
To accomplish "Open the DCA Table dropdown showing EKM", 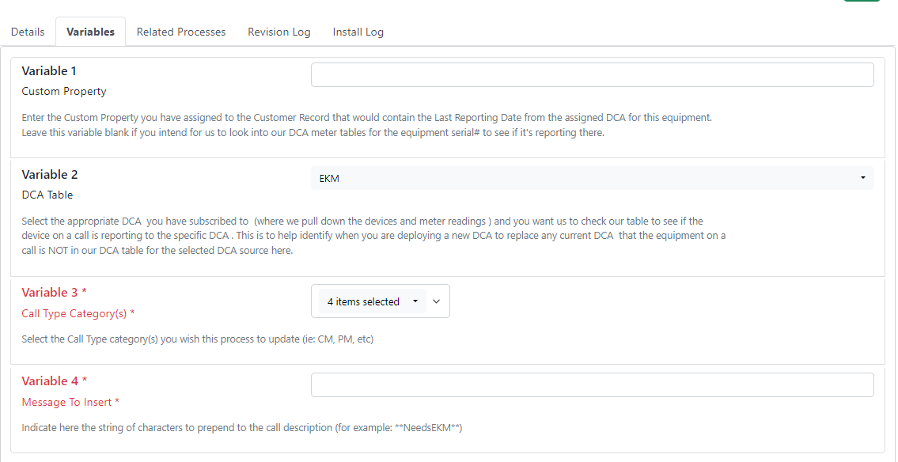I will (x=592, y=177).
